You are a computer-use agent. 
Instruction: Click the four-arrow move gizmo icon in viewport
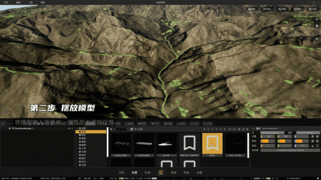pos(317,19)
